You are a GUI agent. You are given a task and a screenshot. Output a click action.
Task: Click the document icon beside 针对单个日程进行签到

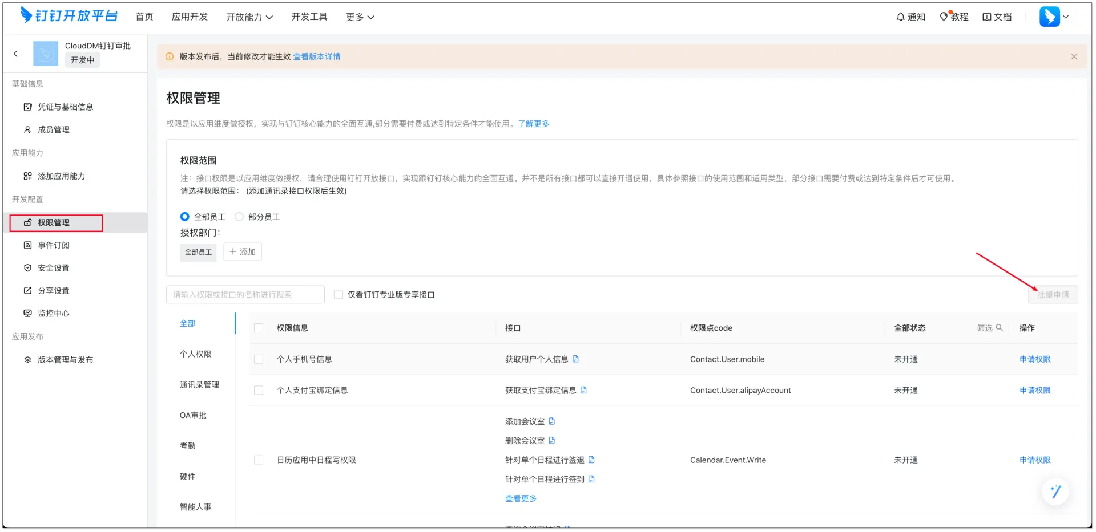(x=591, y=479)
